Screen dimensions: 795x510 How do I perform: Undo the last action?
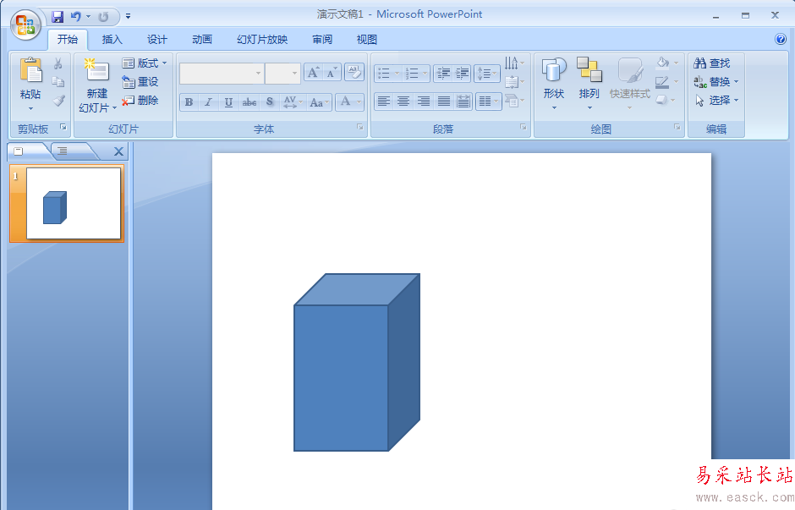pyautogui.click(x=76, y=17)
